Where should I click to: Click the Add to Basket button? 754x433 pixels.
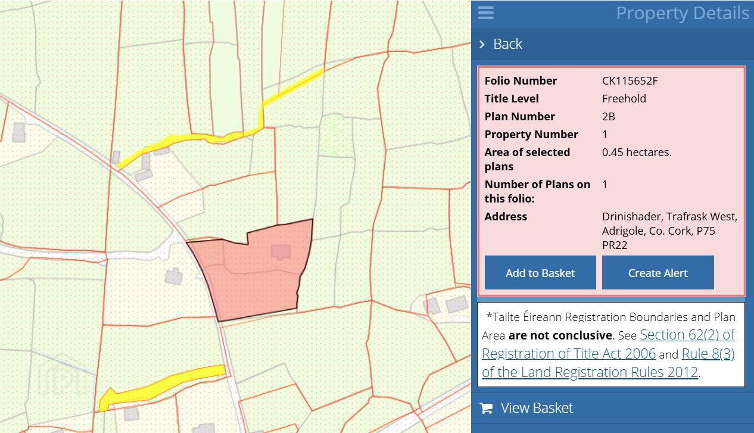(x=540, y=273)
